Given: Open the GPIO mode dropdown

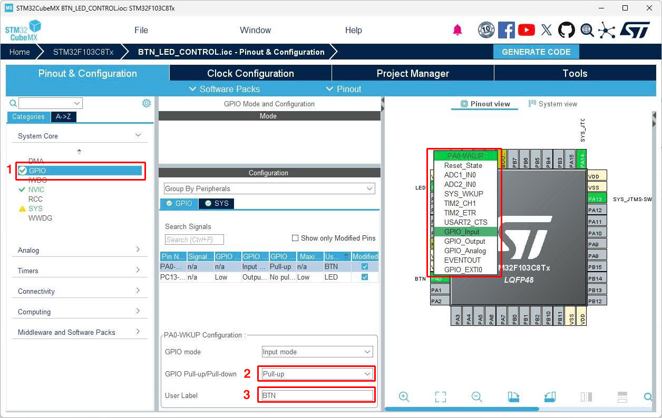Looking at the screenshot, I should (x=317, y=352).
